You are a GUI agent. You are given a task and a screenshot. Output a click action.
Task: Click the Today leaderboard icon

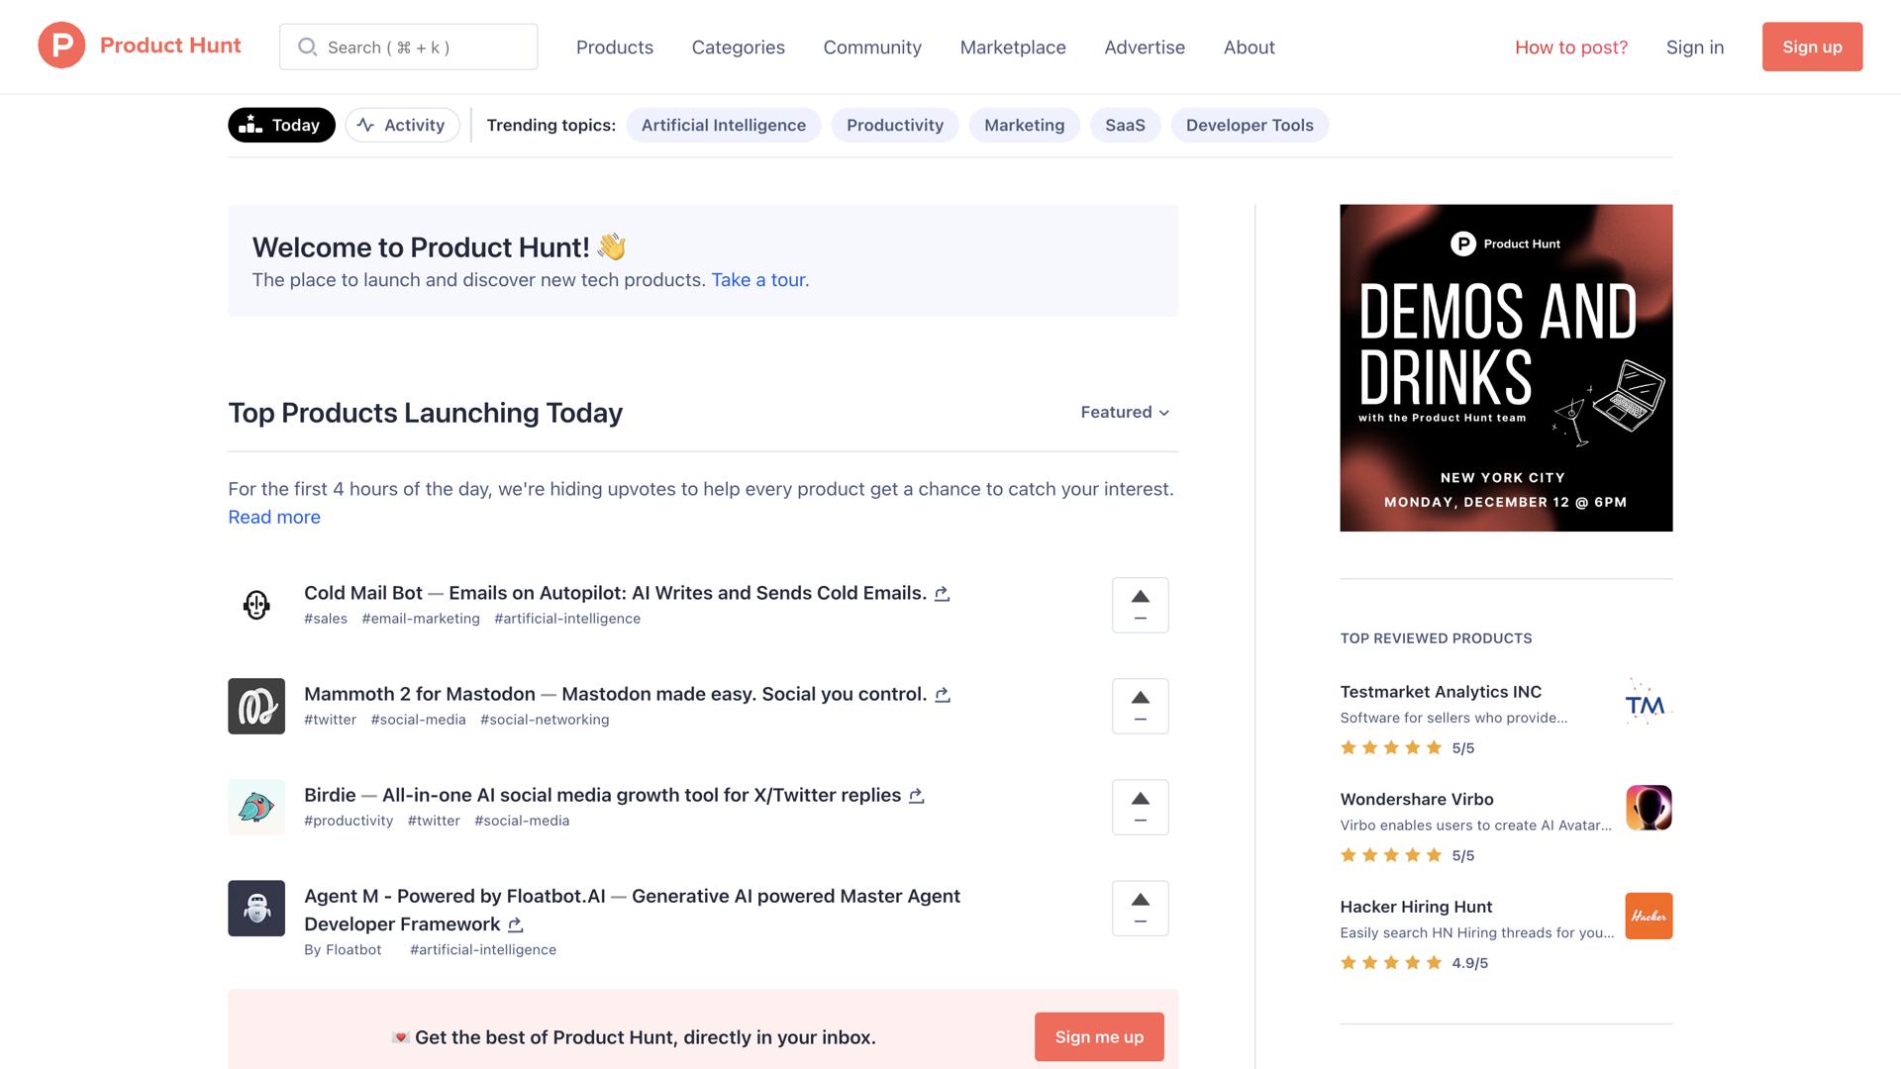pos(250,125)
